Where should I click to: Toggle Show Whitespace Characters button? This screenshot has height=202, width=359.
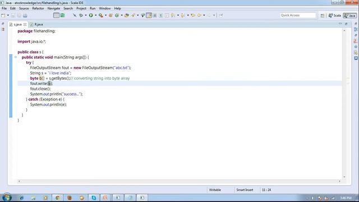[161, 15]
